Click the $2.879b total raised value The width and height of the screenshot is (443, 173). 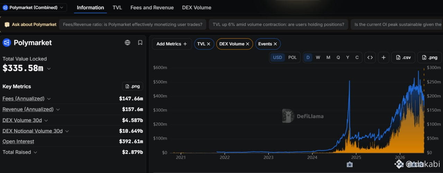tap(132, 152)
